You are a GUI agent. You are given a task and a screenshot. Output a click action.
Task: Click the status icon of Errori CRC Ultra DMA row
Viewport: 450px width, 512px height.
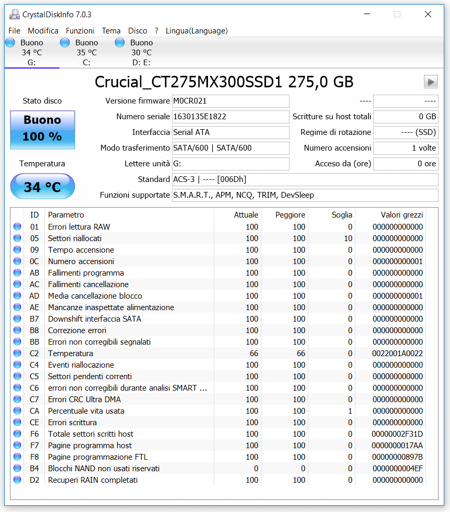pos(17,400)
